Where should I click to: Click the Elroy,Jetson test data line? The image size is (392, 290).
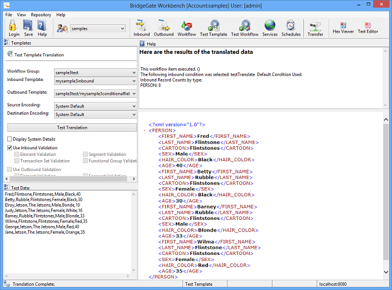[x=42, y=205]
